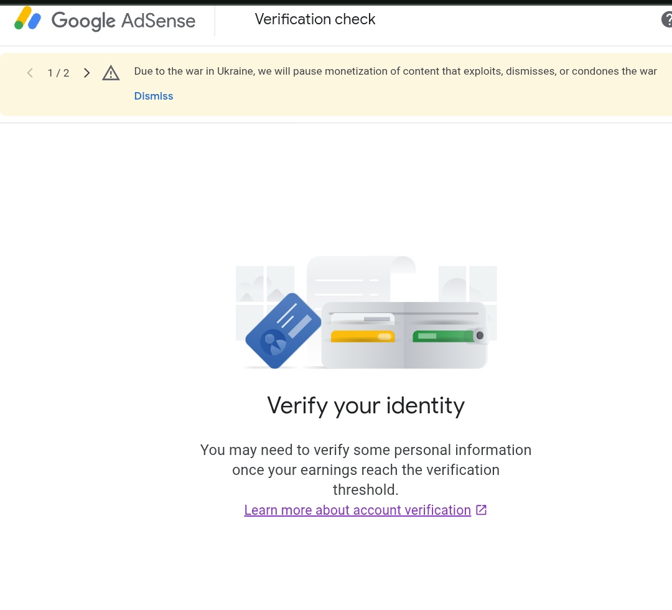This screenshot has height=610, width=672.
Task: Click the Ukraine war monetization notice text
Action: coord(395,71)
